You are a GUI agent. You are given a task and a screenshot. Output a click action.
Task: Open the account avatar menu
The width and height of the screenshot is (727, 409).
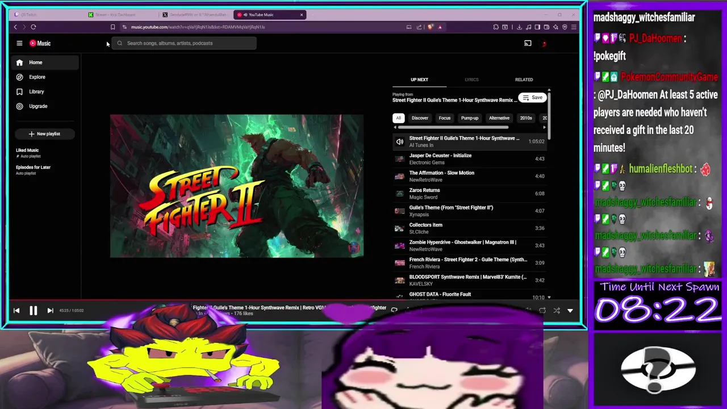544,43
